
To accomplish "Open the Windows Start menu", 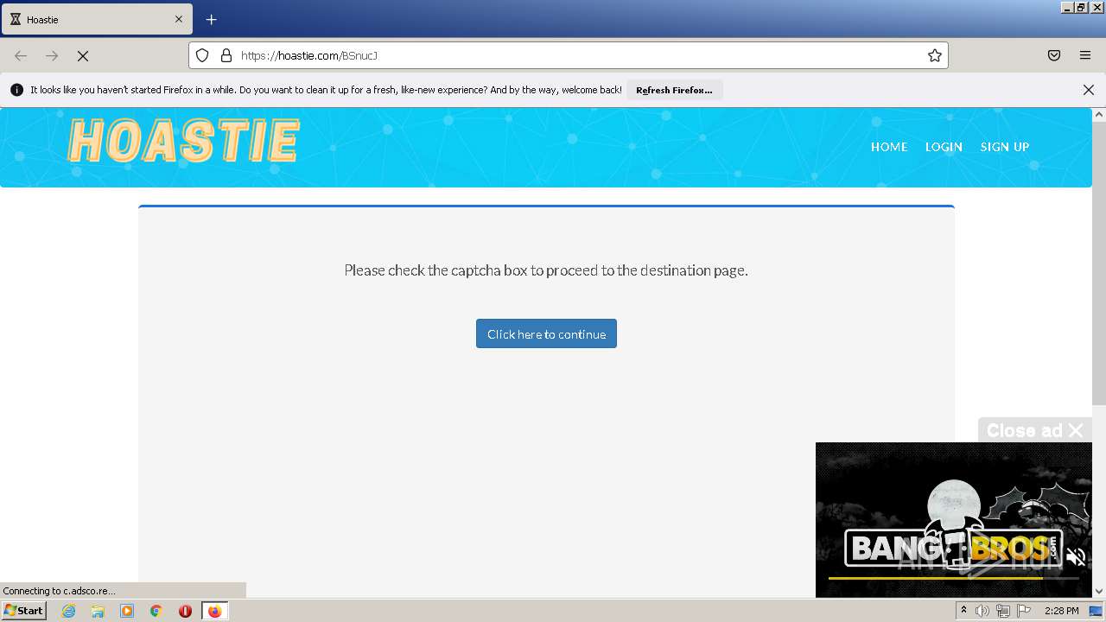I will (23, 610).
